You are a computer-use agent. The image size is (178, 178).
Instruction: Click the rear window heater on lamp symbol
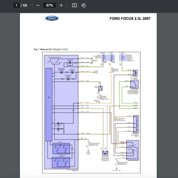[x=70, y=63]
